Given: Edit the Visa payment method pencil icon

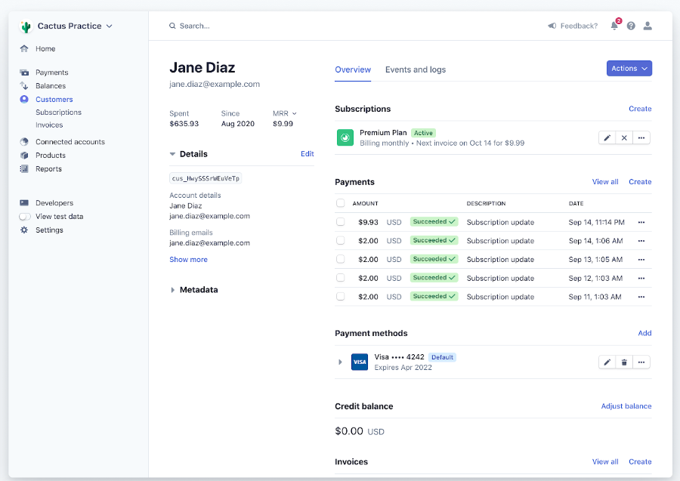Looking at the screenshot, I should pyautogui.click(x=607, y=362).
